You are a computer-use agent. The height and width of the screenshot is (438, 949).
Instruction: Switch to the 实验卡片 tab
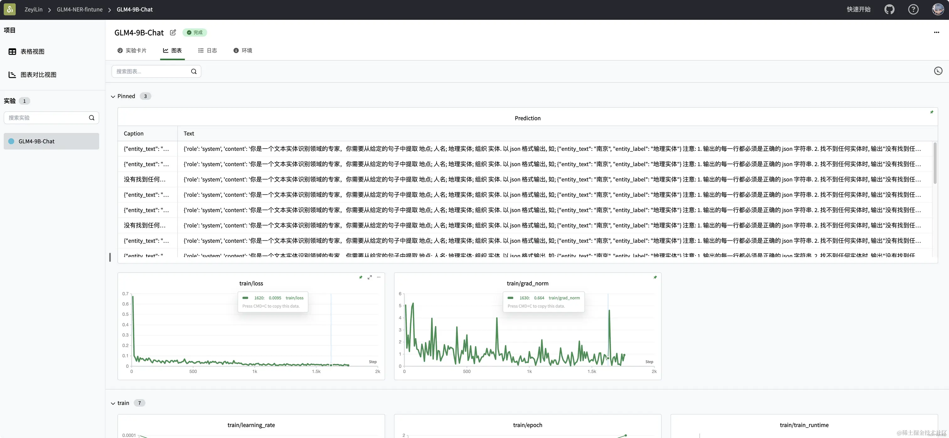coord(132,50)
